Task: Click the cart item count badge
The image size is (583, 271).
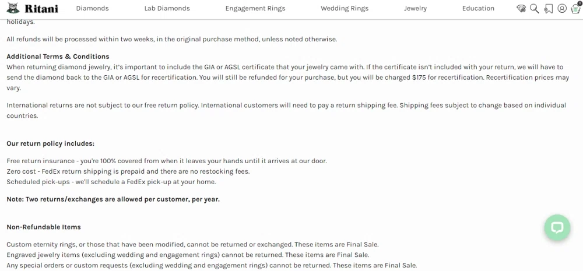Action: click(580, 4)
